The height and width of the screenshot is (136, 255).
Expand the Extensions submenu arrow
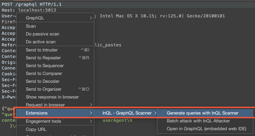(91, 113)
